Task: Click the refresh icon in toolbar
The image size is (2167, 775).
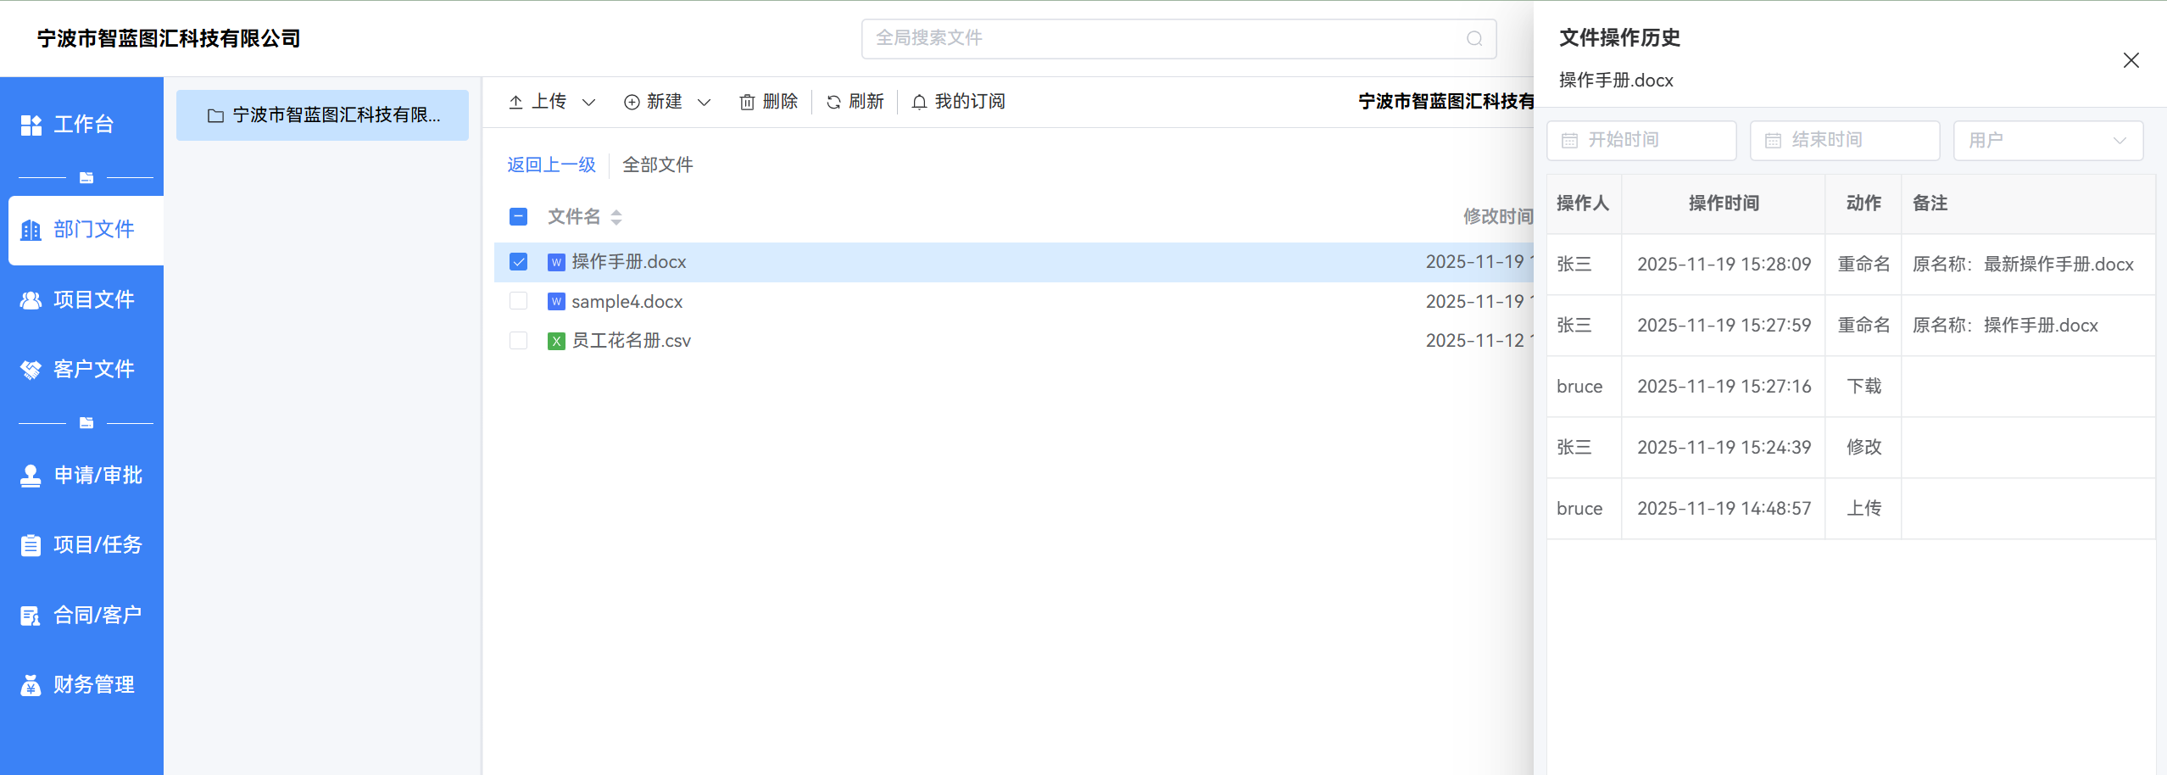Action: coord(833,103)
